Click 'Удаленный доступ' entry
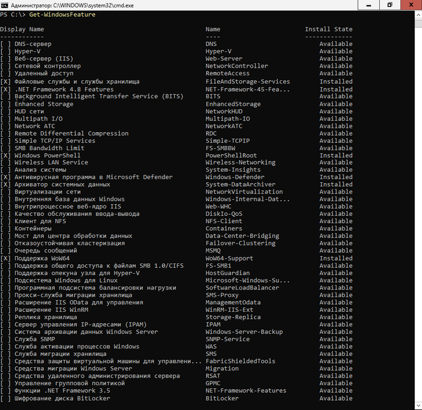 [x=44, y=73]
